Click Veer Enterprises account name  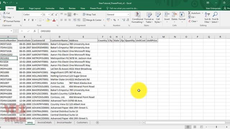point(213,8)
